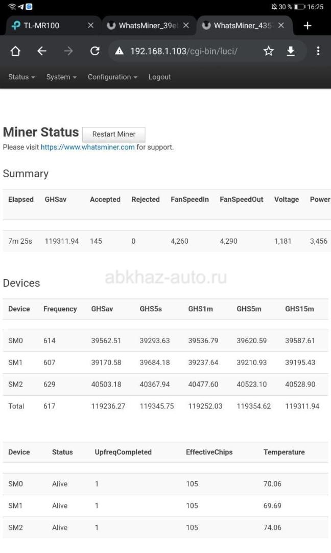
Task: Bookmark page with the star icon
Action: (x=269, y=51)
